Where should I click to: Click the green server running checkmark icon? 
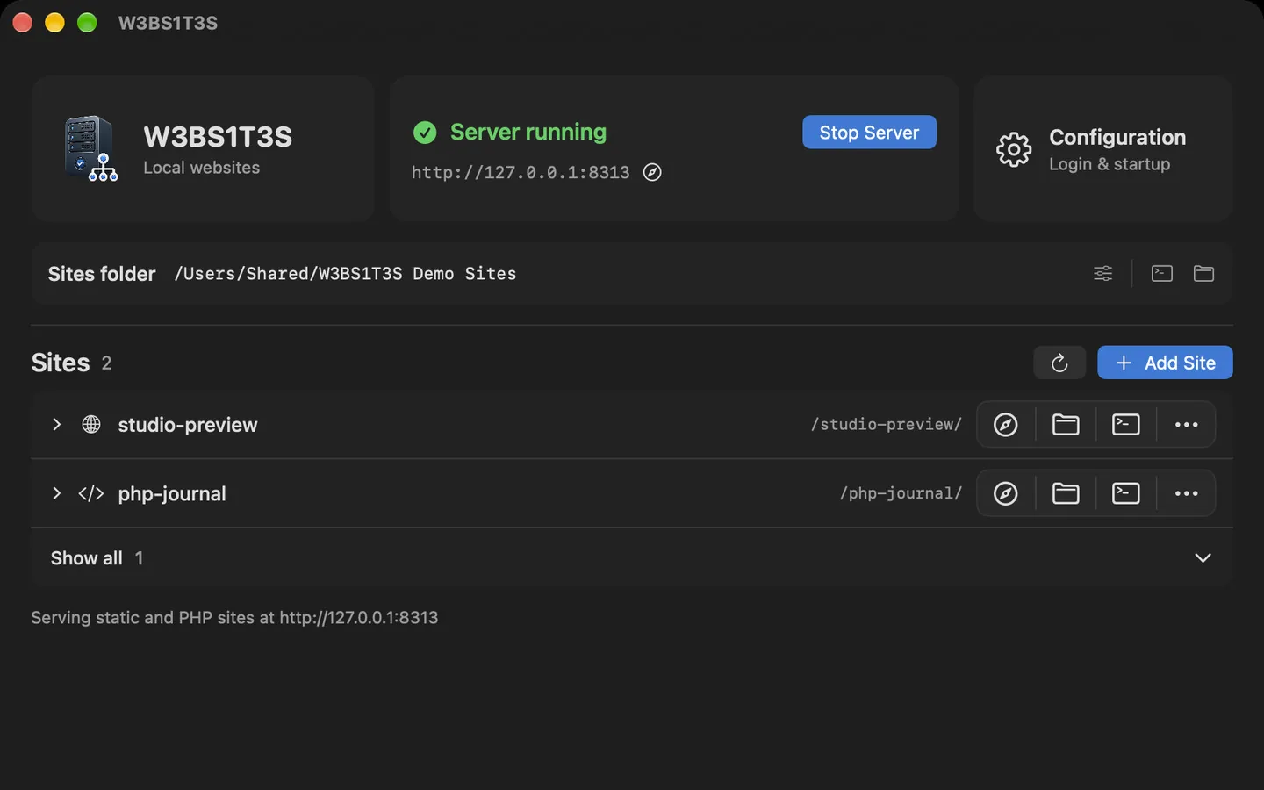(x=425, y=133)
